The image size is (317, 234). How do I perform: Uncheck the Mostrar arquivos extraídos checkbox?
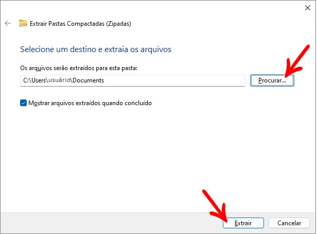pyautogui.click(x=23, y=103)
